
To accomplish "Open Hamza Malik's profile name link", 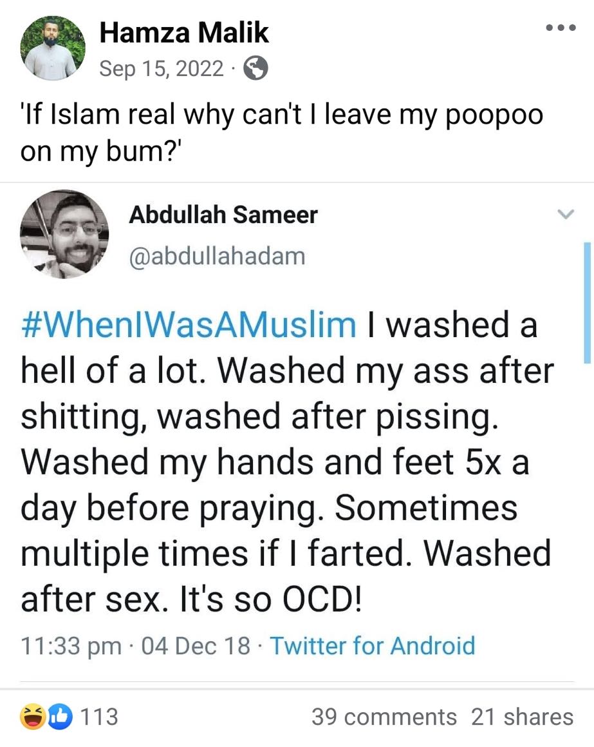I will point(184,34).
